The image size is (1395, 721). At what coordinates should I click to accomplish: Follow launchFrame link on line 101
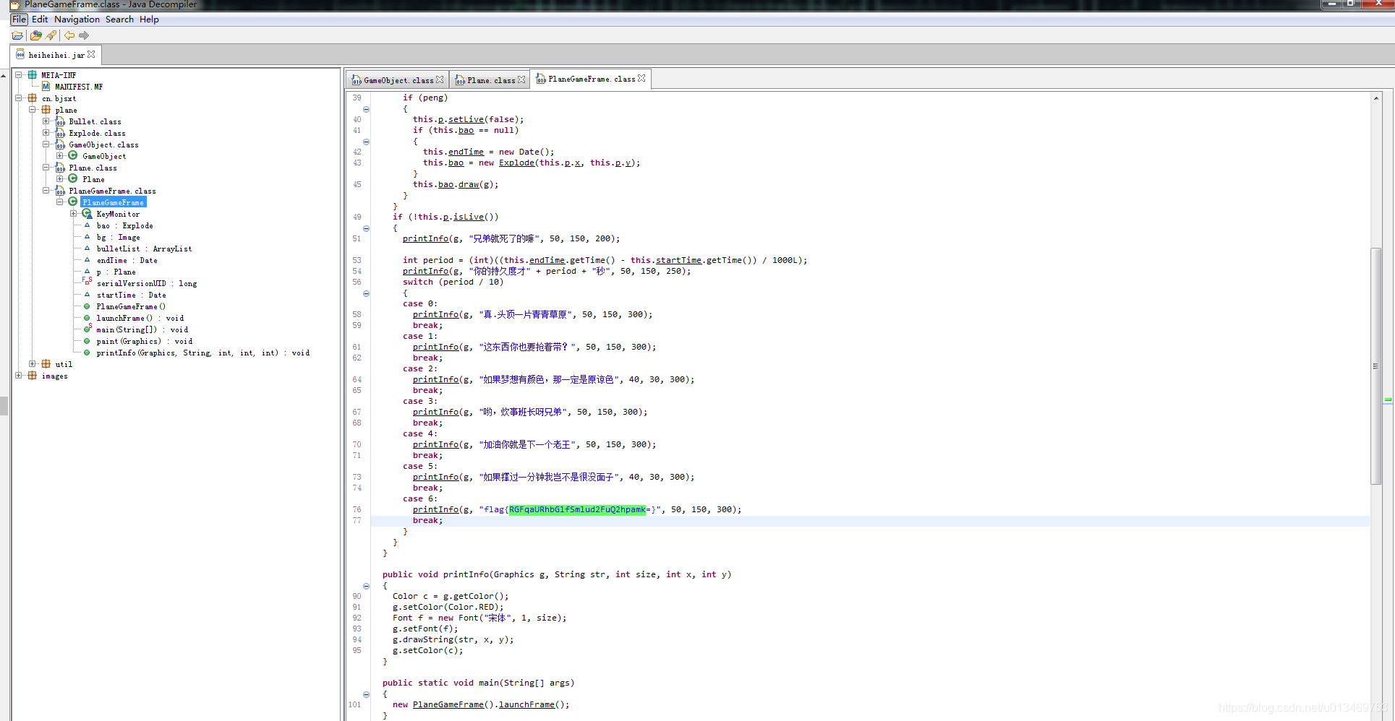click(526, 704)
